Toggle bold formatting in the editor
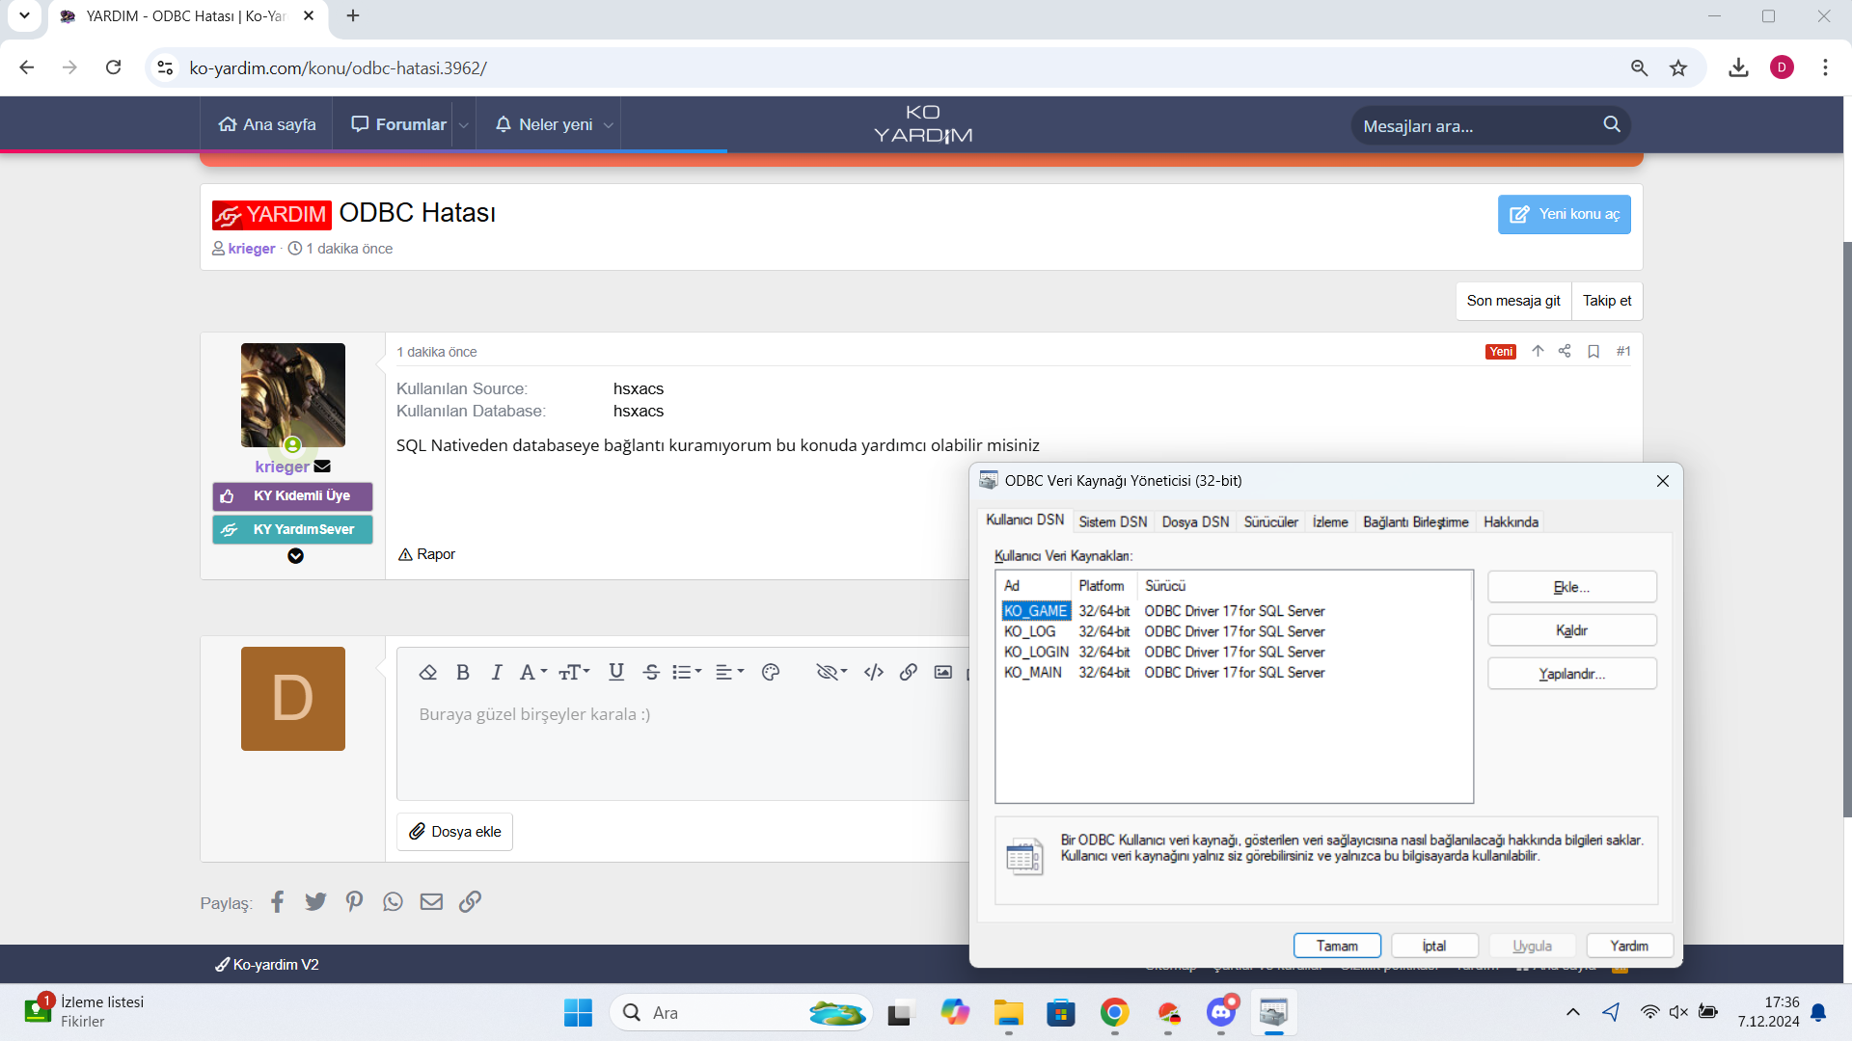This screenshot has height=1041, width=1852. pyautogui.click(x=463, y=673)
